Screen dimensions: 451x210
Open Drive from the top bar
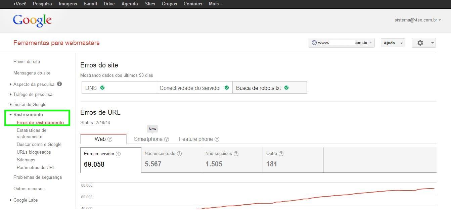pyautogui.click(x=109, y=4)
